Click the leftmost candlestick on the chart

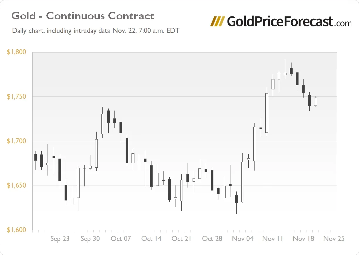pyautogui.click(x=36, y=157)
